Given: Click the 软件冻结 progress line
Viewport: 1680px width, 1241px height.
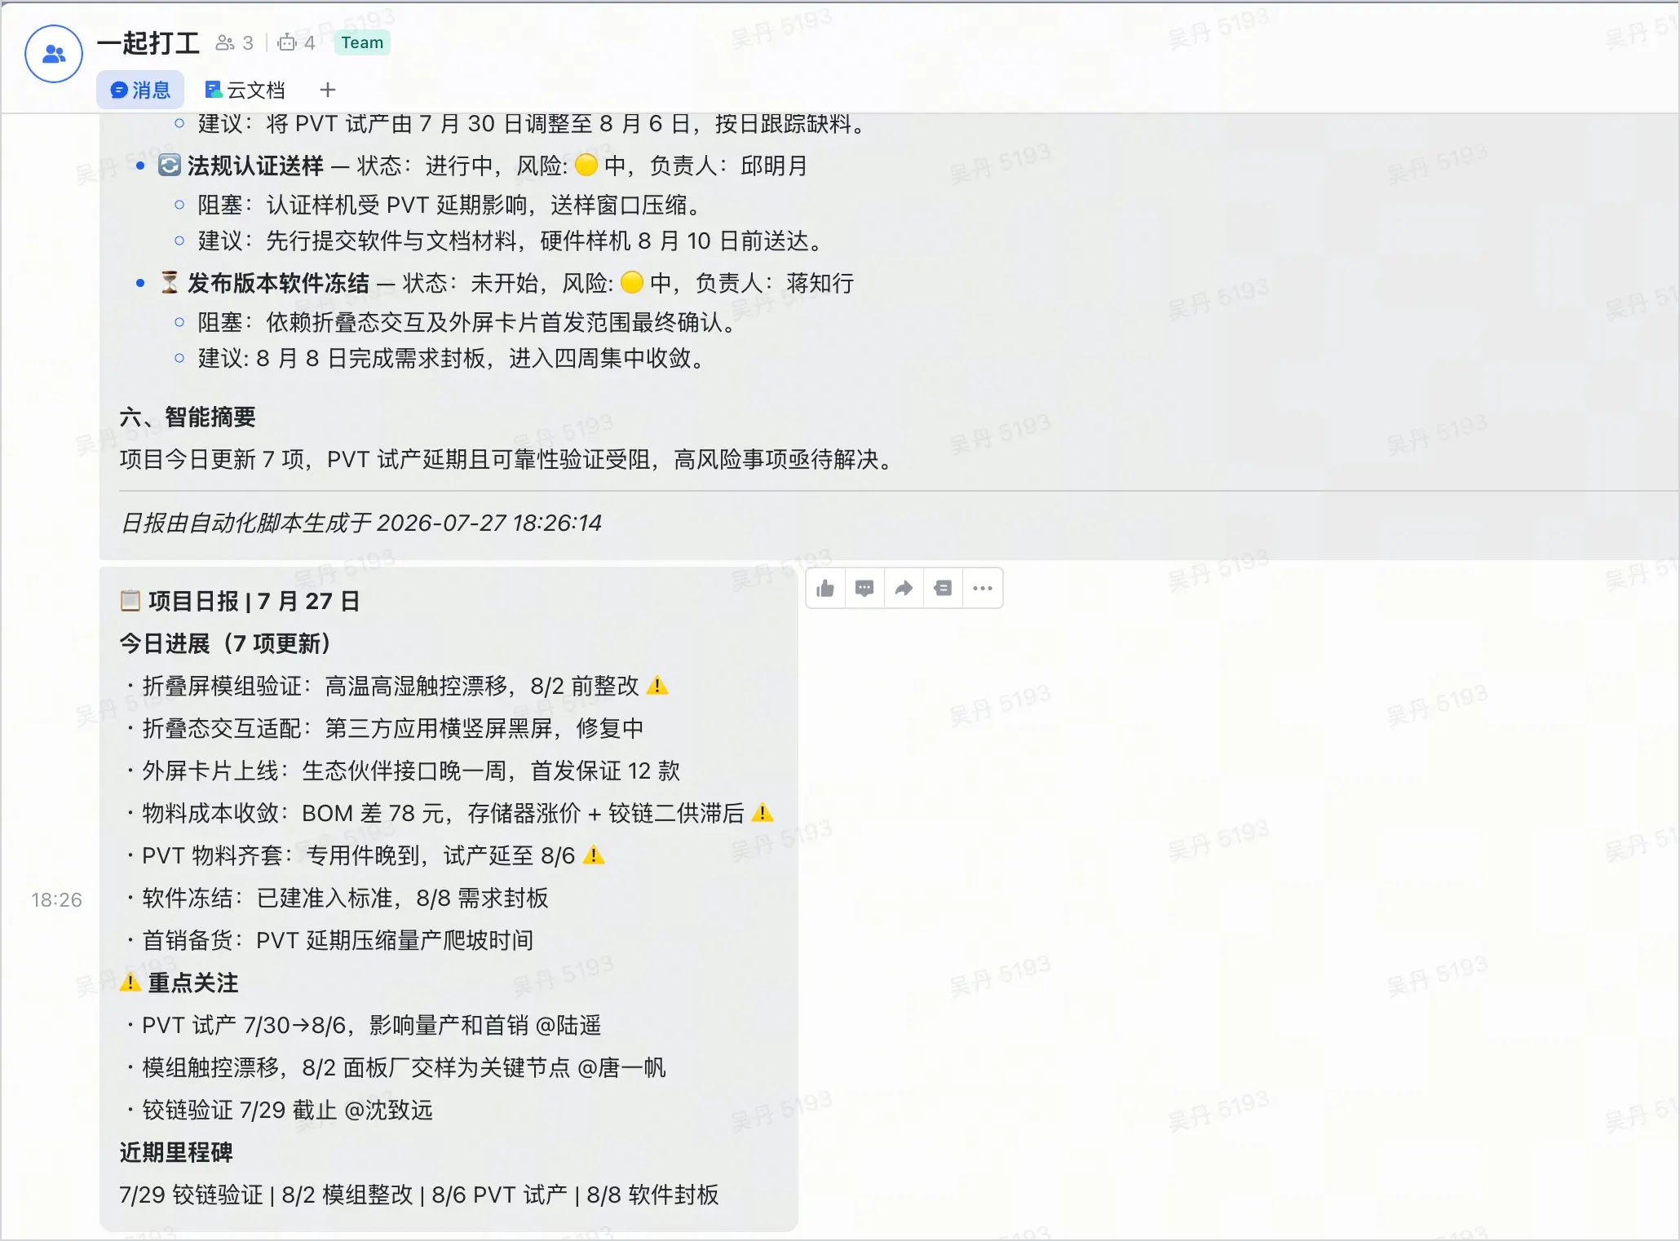Looking at the screenshot, I should point(337,898).
